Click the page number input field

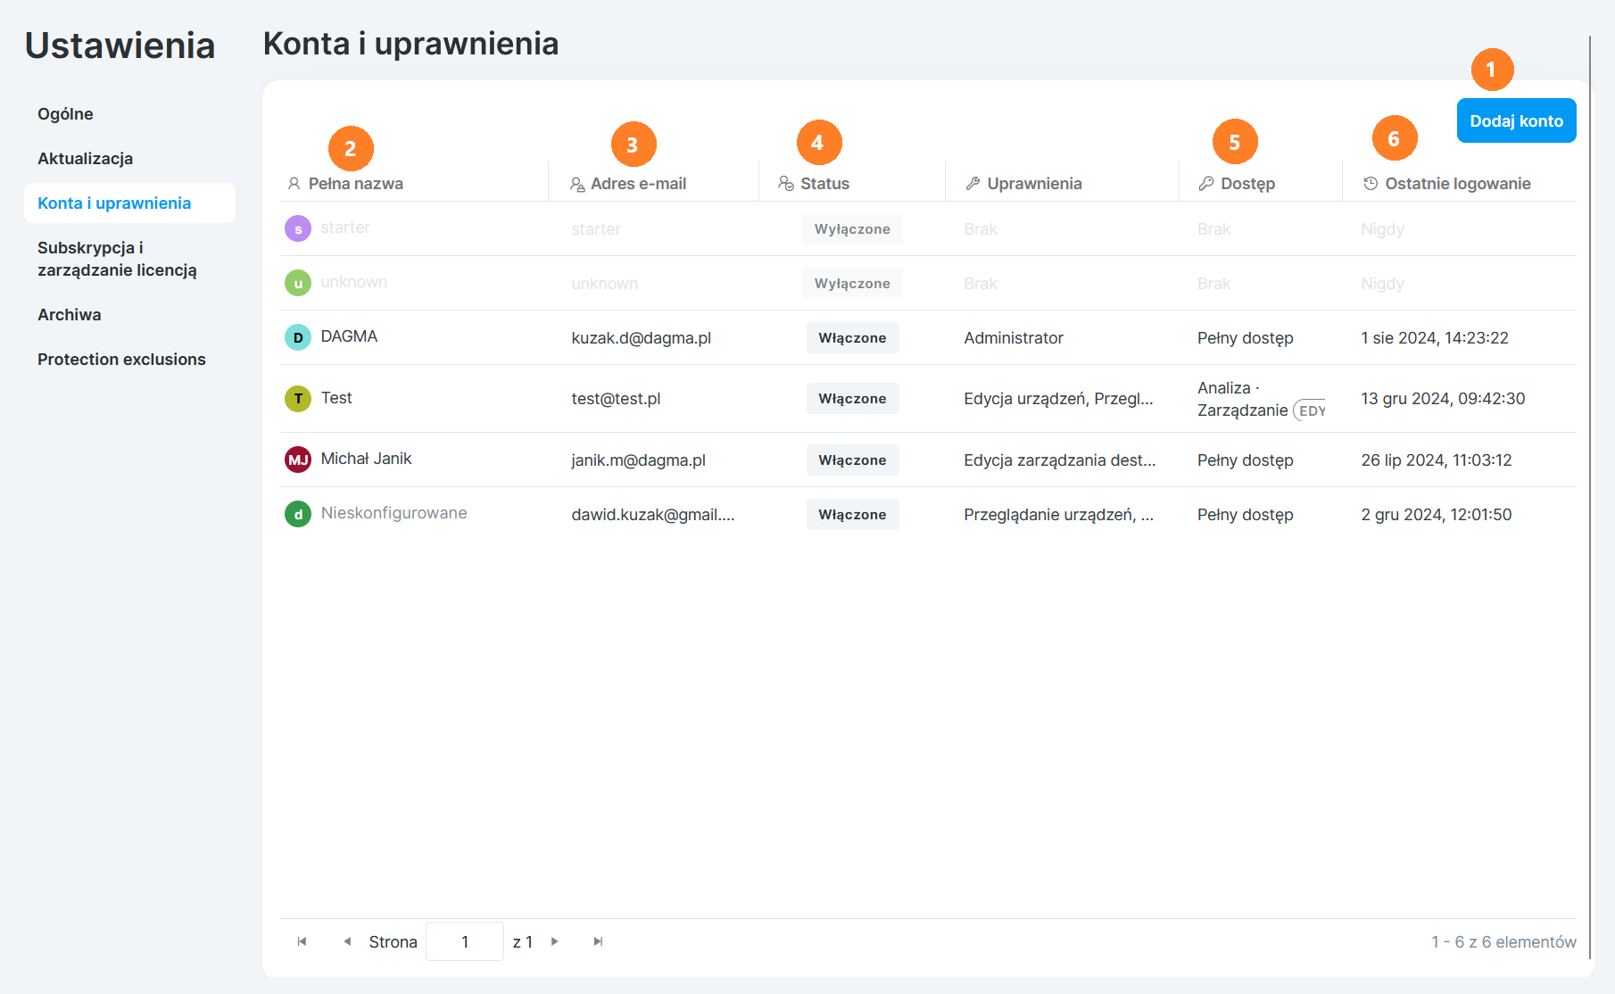[x=465, y=941]
